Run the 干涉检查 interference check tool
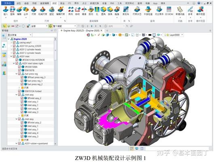This screenshot has width=214, height=162. click(148, 11)
